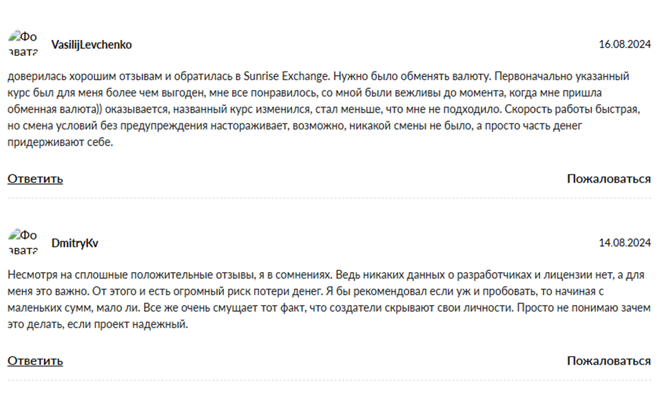This screenshot has height=401, width=671.
Task: Click the line starting "обменная валюта))"
Action: pyautogui.click(x=324, y=110)
